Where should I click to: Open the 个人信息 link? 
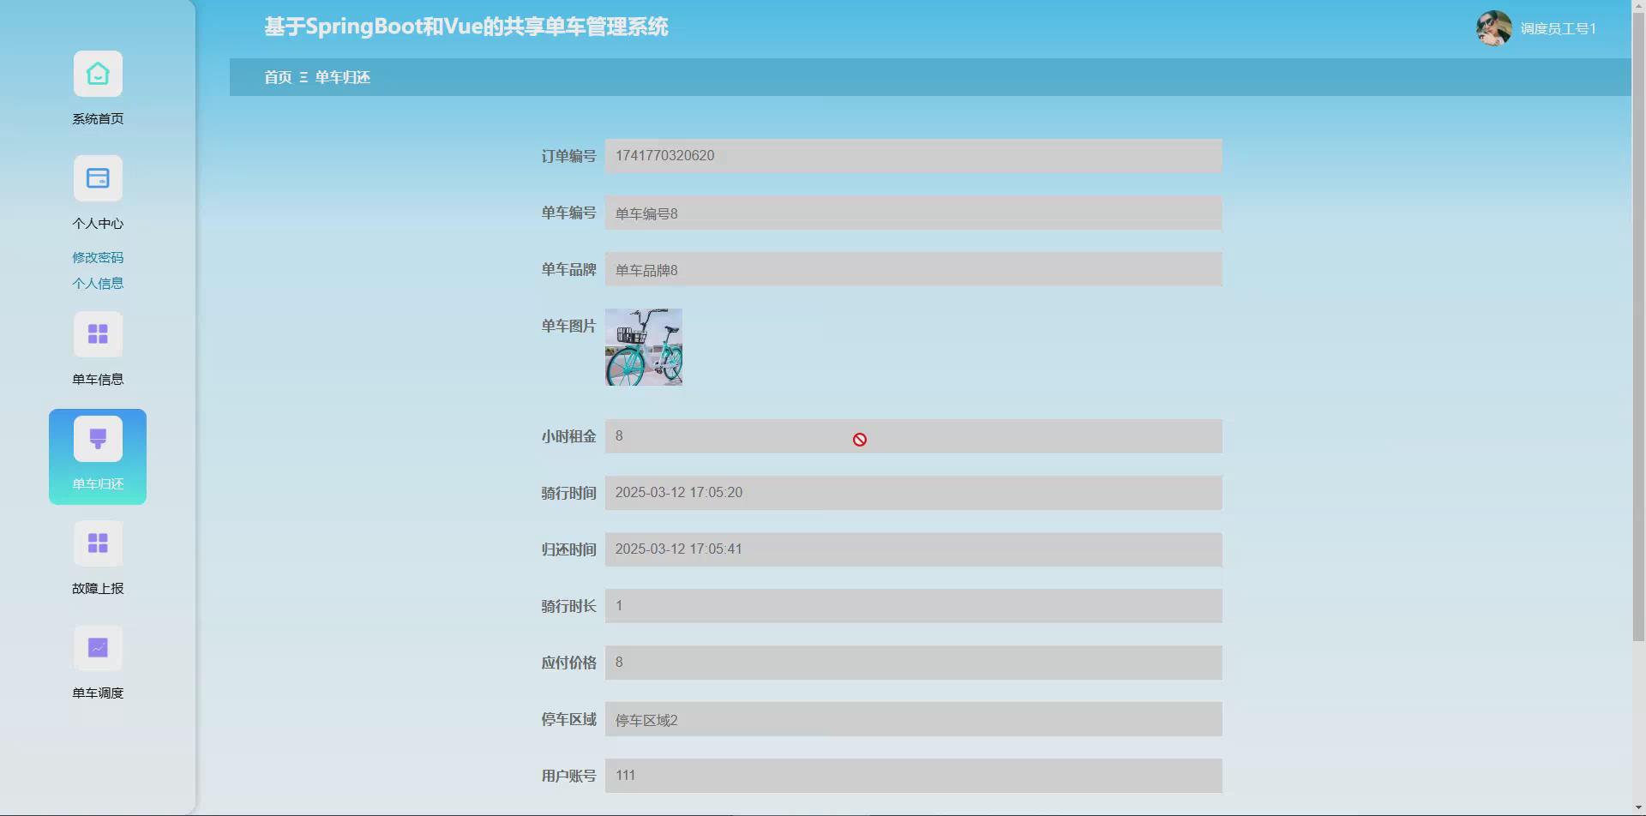tap(97, 283)
